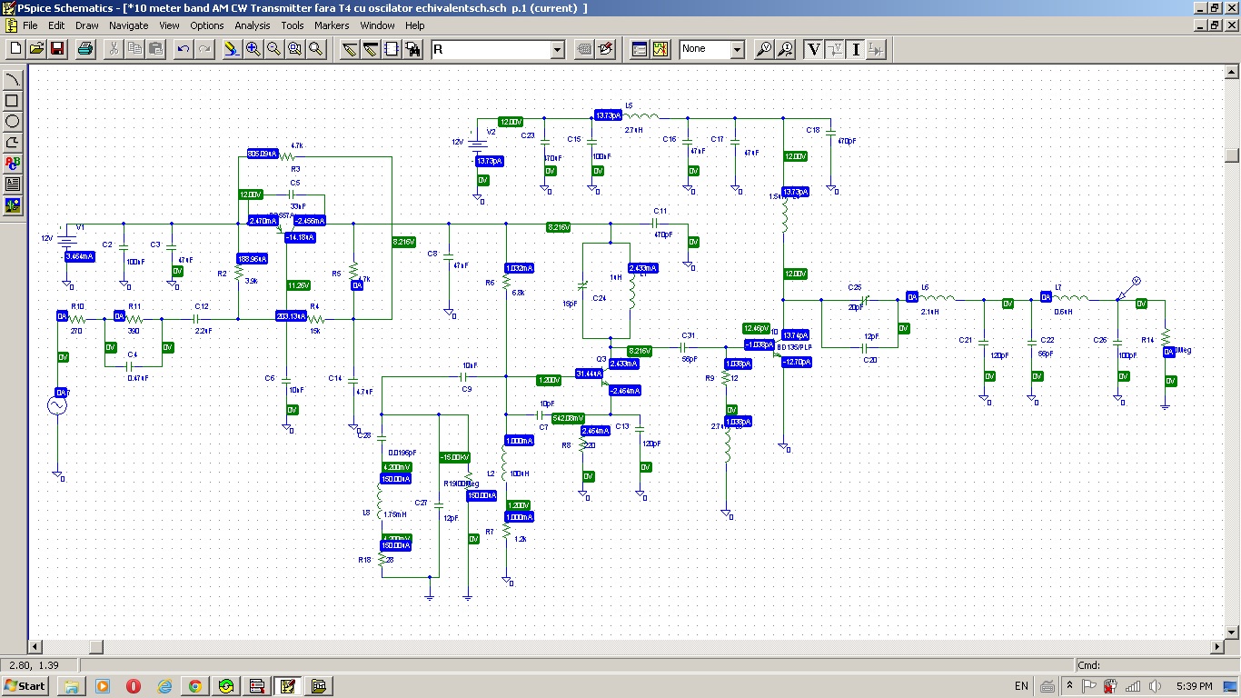
Task: Select the Draw Arc tool
Action: (x=13, y=80)
